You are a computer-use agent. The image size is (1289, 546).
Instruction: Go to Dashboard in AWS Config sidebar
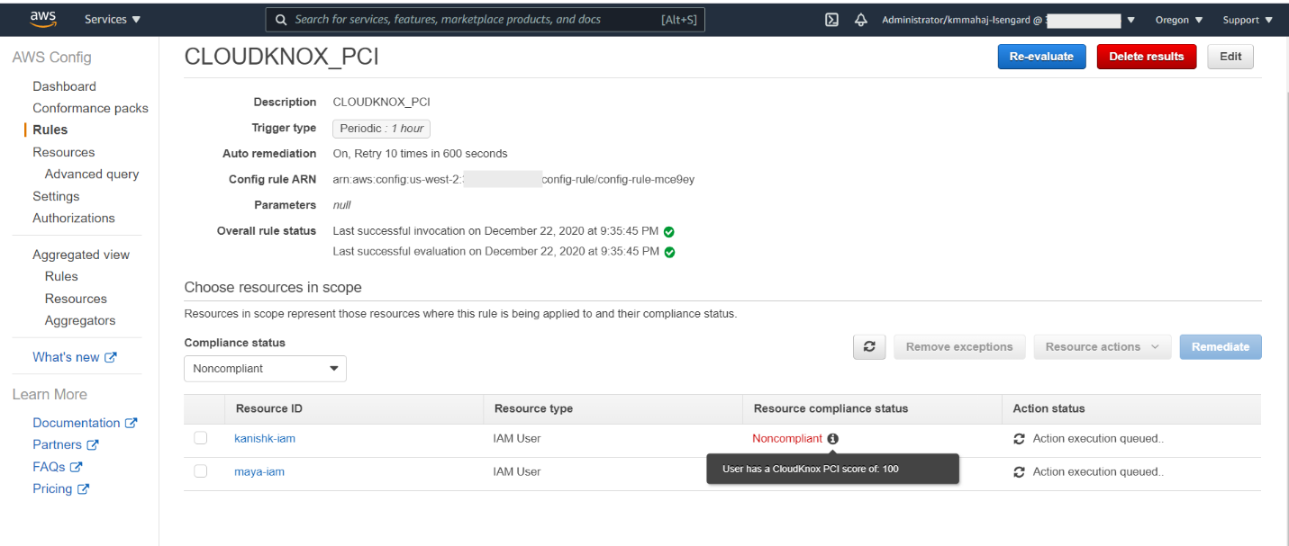click(x=64, y=86)
